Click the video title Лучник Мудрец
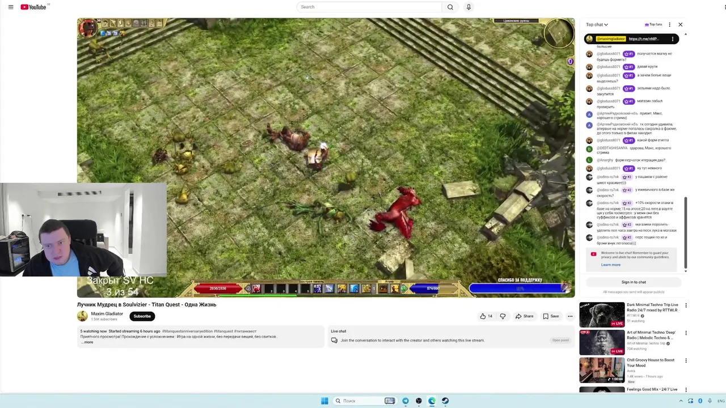Image resolution: width=726 pixels, height=408 pixels. [146, 304]
